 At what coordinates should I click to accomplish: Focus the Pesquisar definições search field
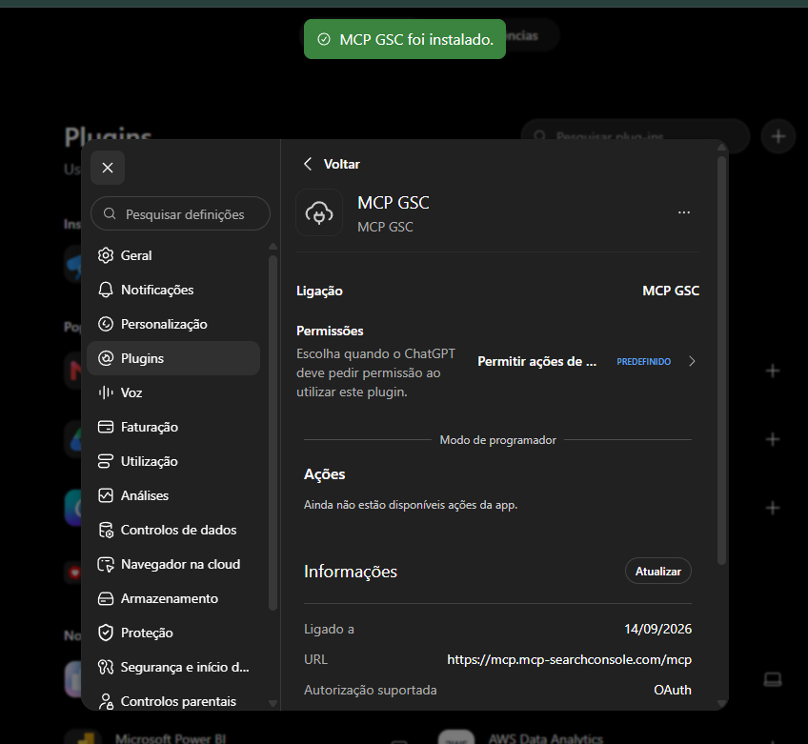click(x=180, y=213)
